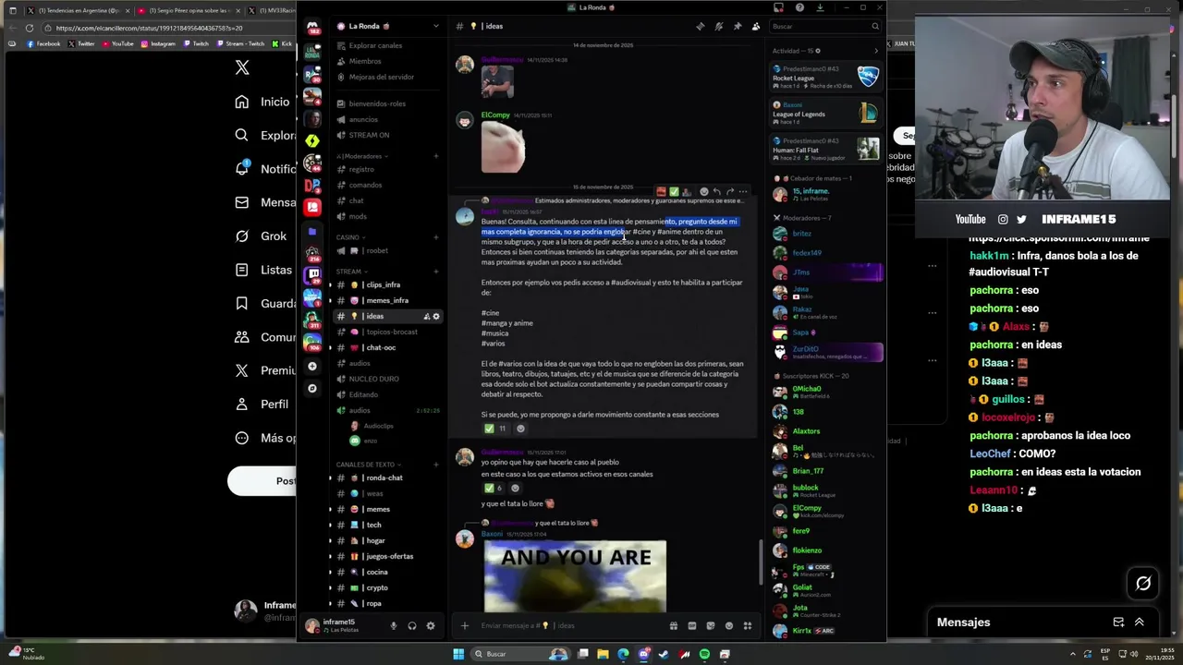Open gift icon in message bar
This screenshot has height=665, width=1183.
(x=673, y=625)
